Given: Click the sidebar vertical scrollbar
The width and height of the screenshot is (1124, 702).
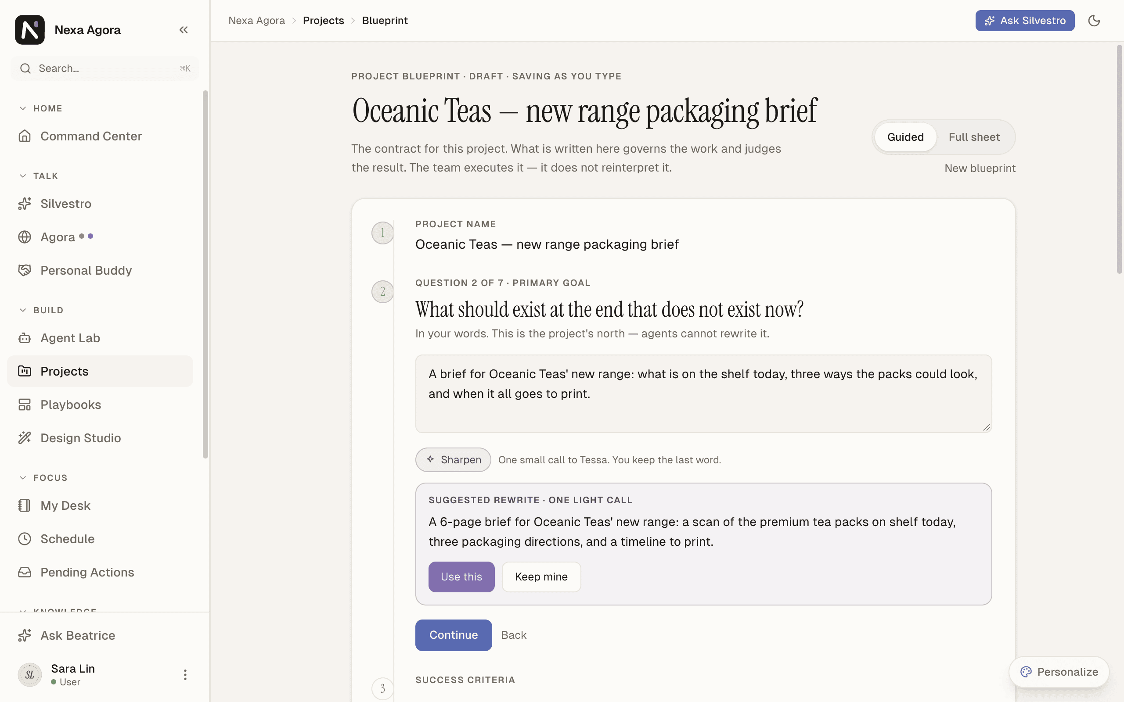Looking at the screenshot, I should [205, 274].
